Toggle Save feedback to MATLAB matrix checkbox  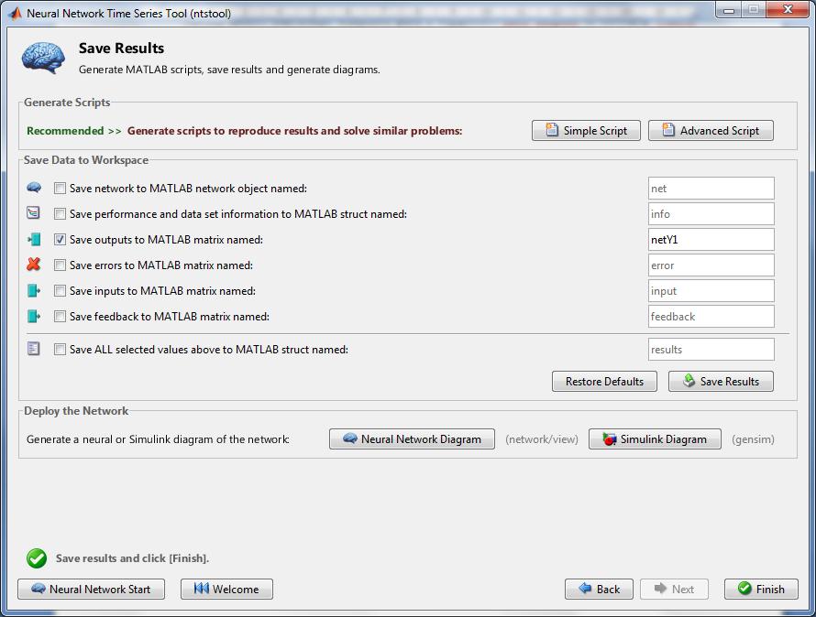pyautogui.click(x=60, y=316)
